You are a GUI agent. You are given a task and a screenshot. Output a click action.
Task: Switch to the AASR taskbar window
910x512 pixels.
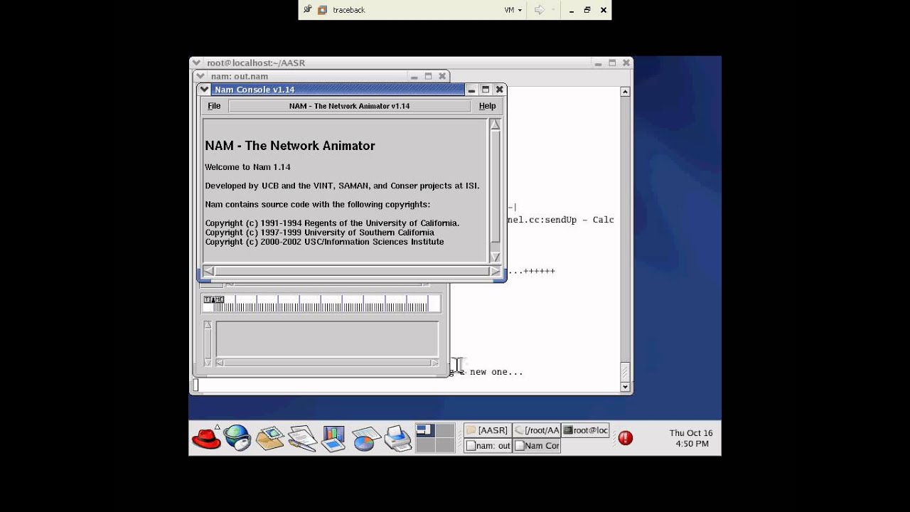point(487,430)
